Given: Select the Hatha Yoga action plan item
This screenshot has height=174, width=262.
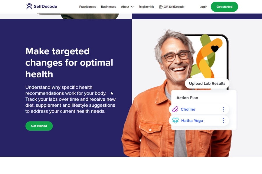Looking at the screenshot, I should 199,121.
